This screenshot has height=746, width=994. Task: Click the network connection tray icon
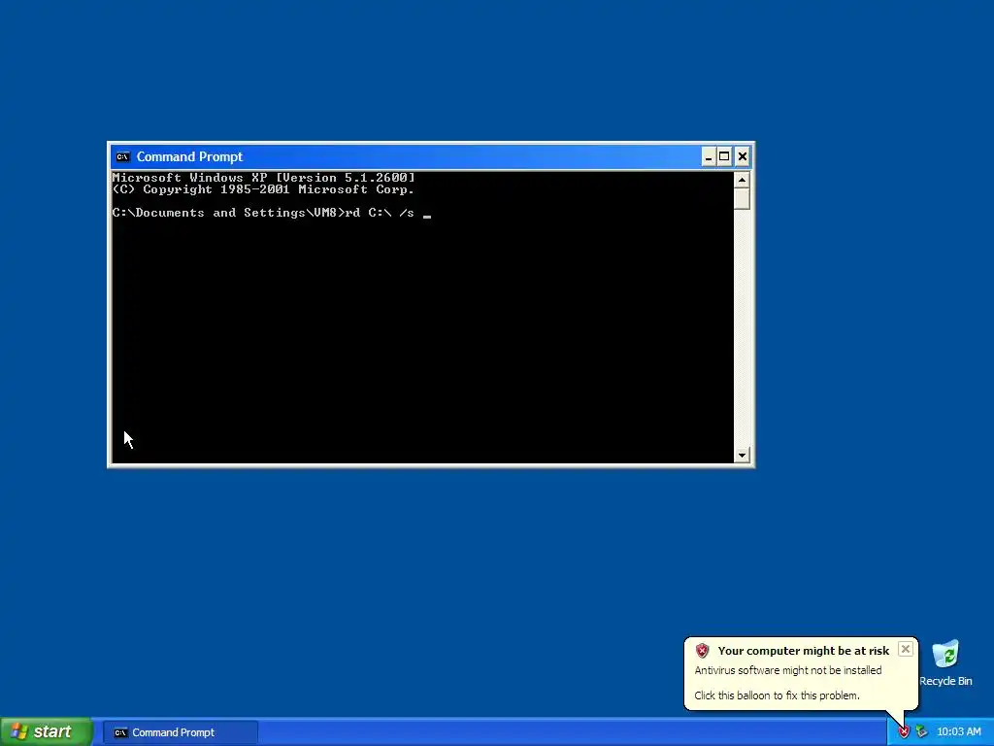pyautogui.click(x=921, y=732)
